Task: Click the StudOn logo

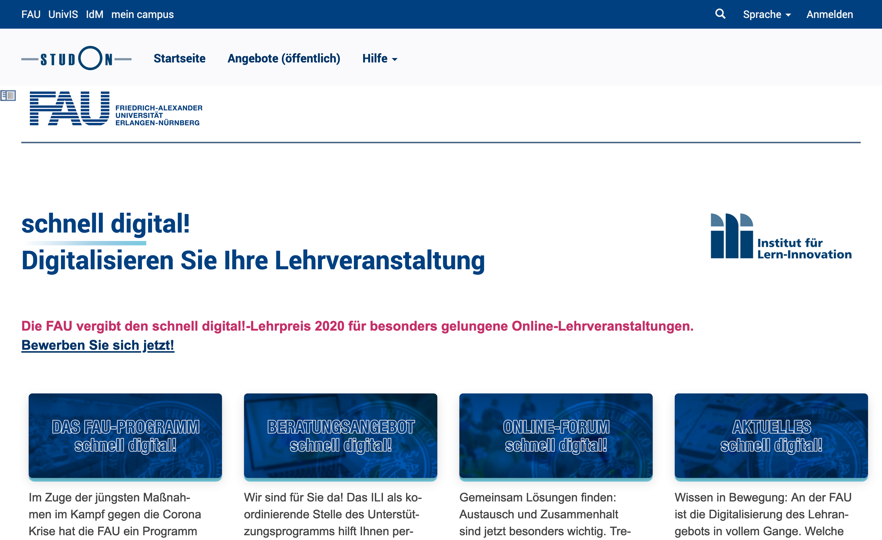Action: 76,58
